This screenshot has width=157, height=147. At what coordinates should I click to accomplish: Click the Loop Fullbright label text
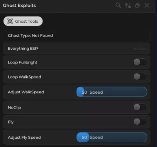coord(22,62)
